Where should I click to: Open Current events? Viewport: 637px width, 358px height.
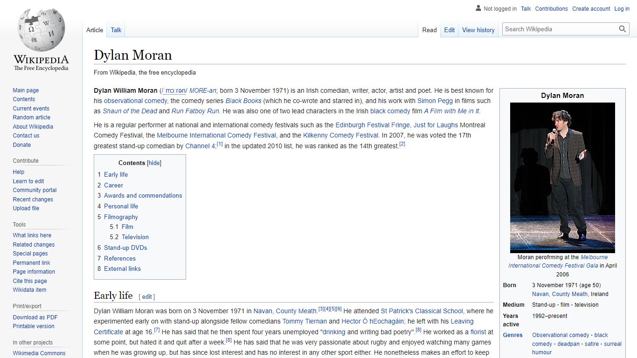pyautogui.click(x=31, y=109)
